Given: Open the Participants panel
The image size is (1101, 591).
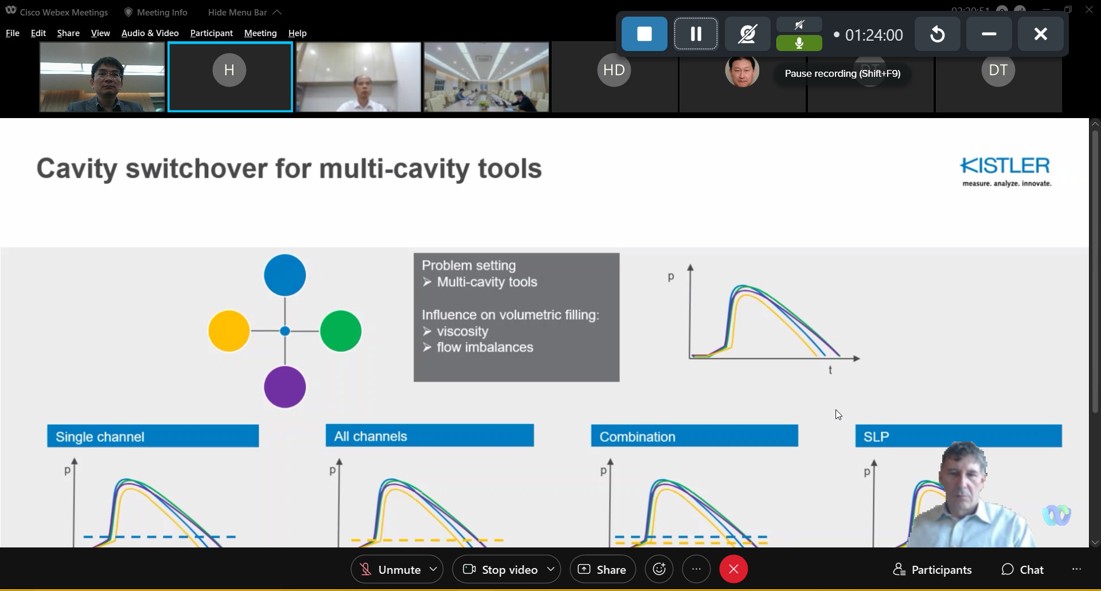Looking at the screenshot, I should [932, 569].
